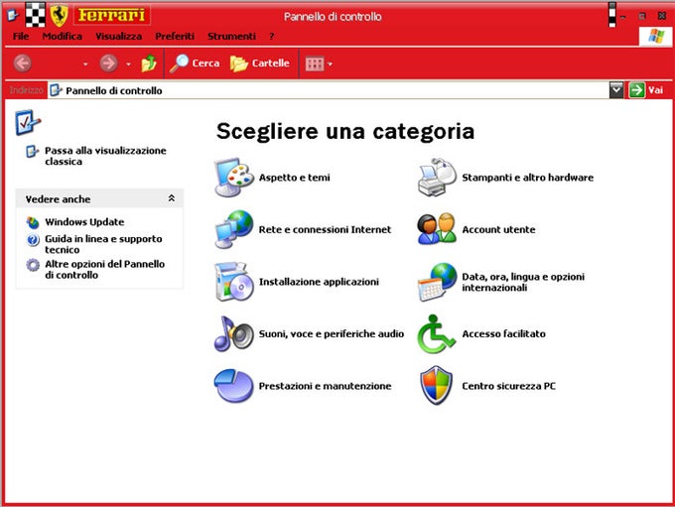Click Passa alla visualizzazione classica link

[105, 156]
